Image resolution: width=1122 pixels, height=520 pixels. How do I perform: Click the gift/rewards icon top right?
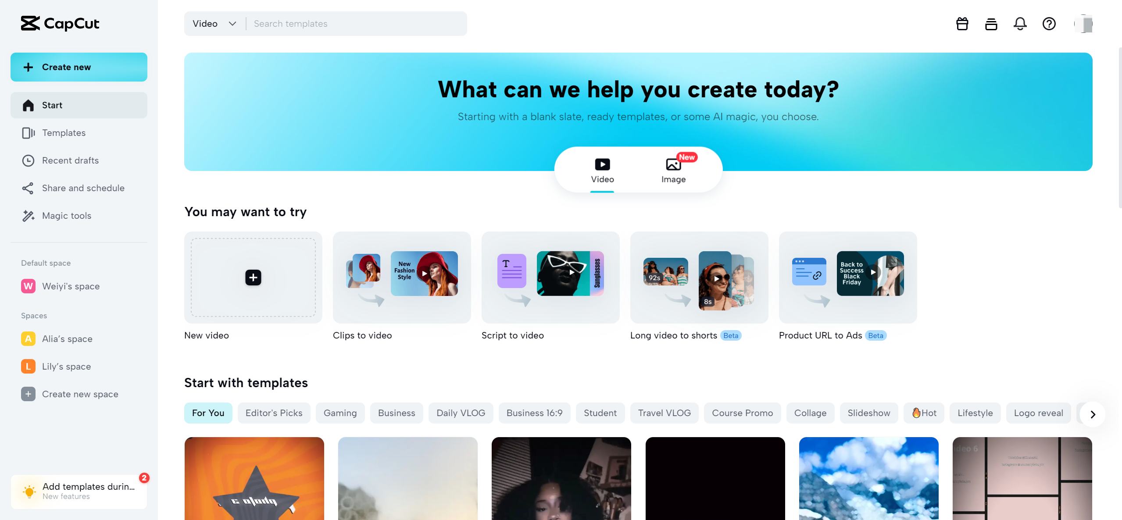tap(962, 23)
